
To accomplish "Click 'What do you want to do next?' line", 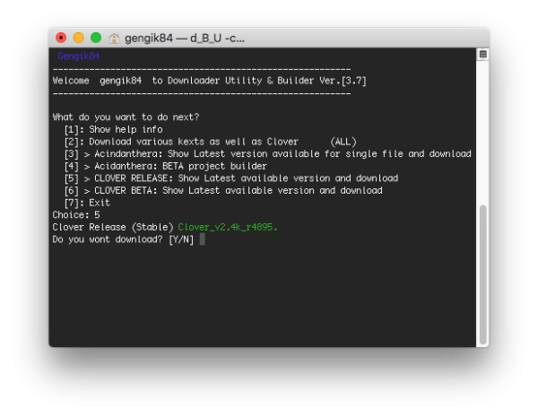I will (126, 117).
